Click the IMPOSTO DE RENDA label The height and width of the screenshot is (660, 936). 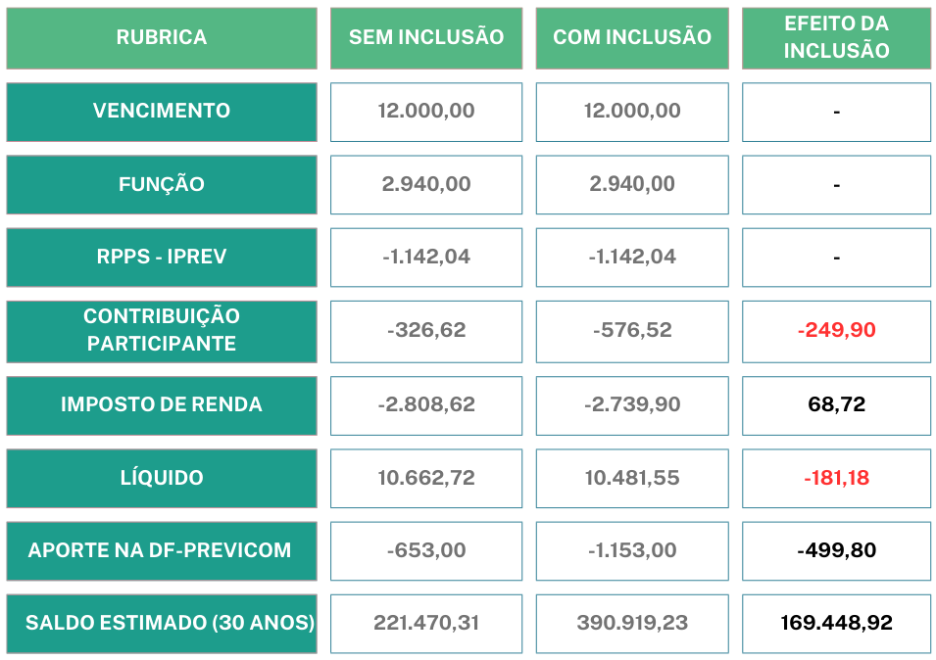tap(162, 404)
